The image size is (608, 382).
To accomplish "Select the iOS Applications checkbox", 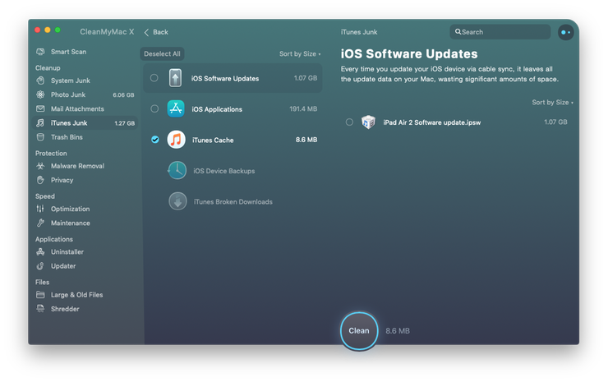I will point(154,108).
